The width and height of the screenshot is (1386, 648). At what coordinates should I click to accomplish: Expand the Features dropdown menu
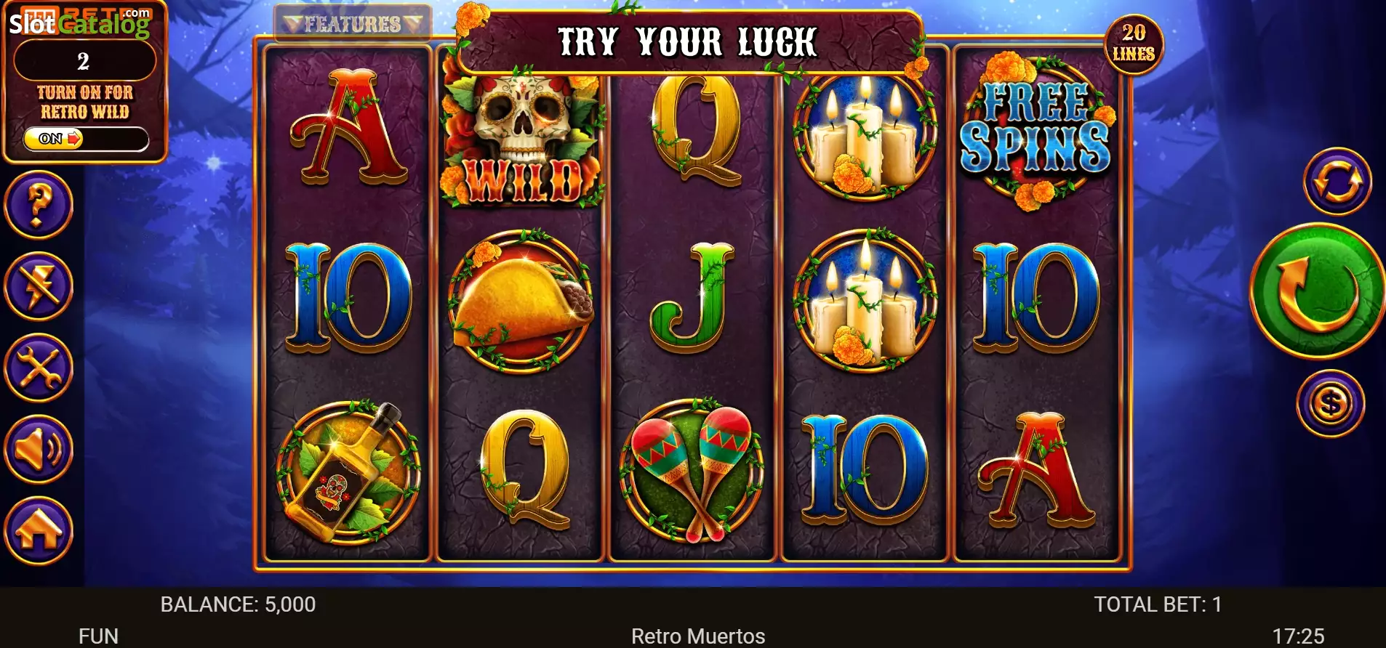(x=353, y=24)
